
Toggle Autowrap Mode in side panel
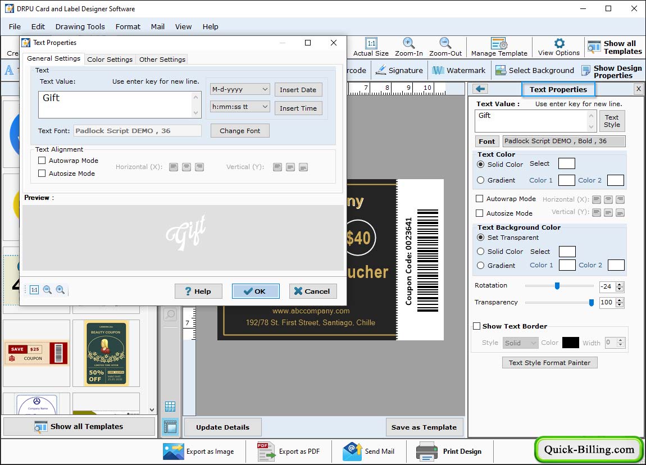pyautogui.click(x=480, y=198)
